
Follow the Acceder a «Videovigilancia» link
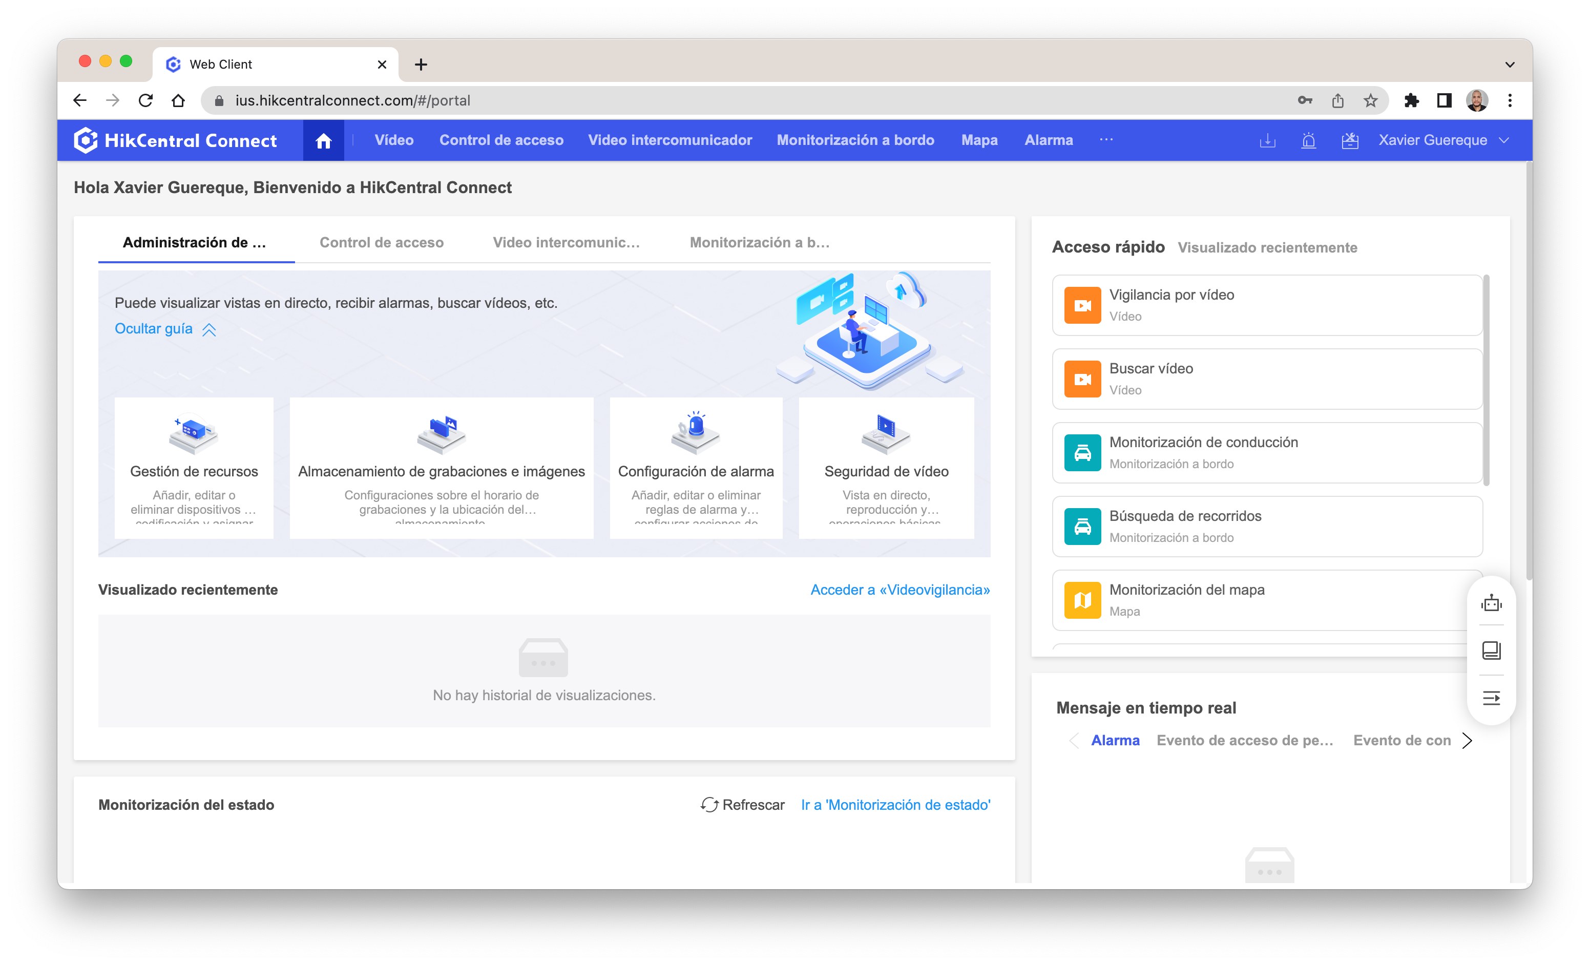(900, 590)
